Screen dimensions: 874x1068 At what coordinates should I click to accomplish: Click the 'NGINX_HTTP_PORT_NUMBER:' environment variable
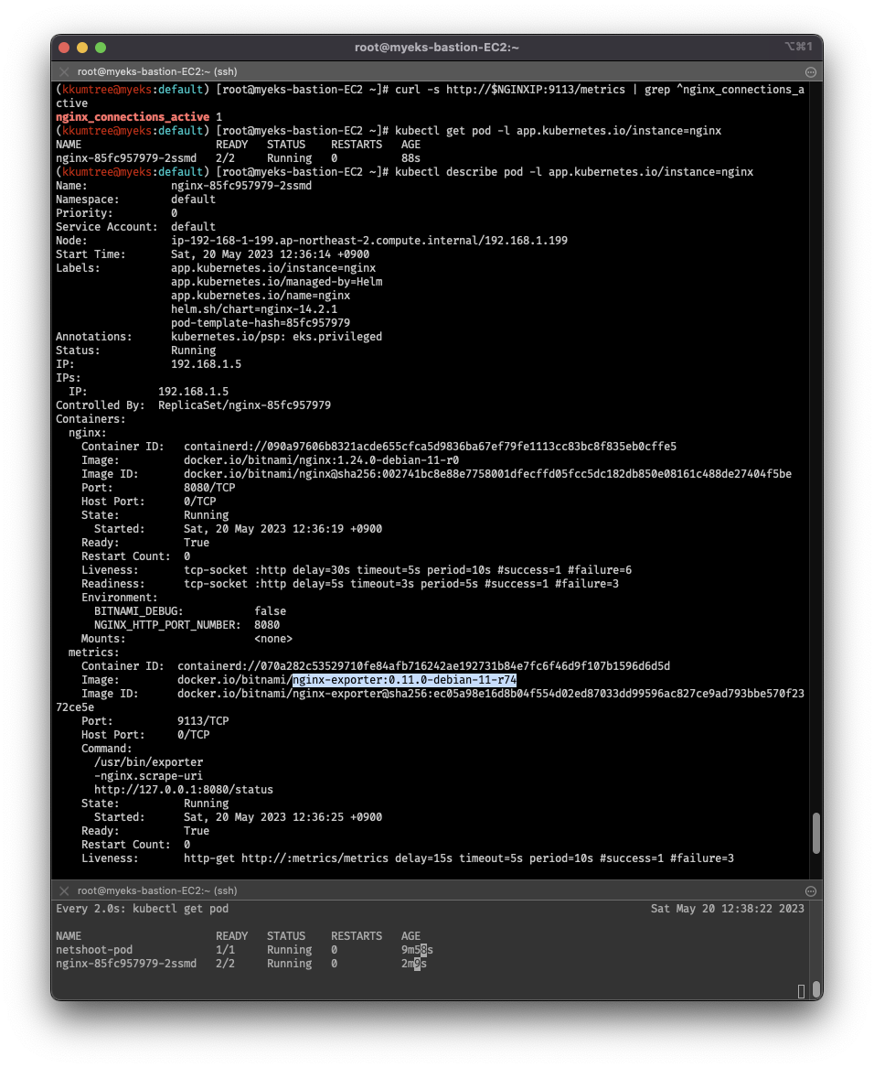(x=167, y=625)
